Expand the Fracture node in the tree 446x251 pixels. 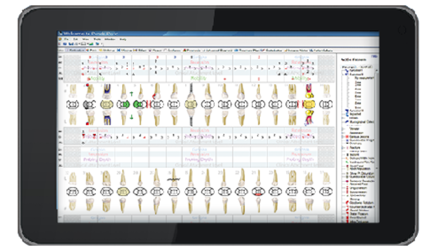click(x=343, y=148)
